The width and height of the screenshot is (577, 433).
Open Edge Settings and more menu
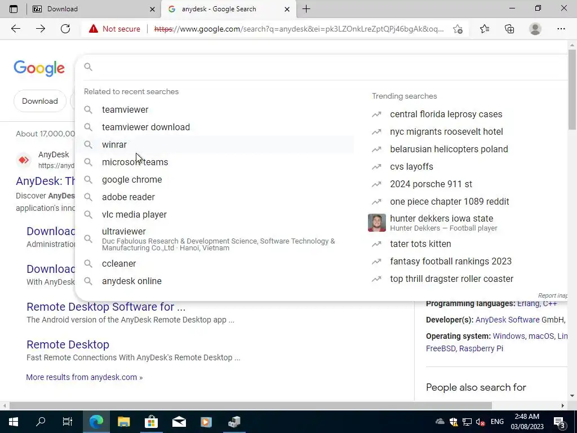(561, 29)
